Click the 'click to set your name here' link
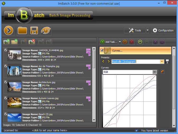The height and width of the screenshot is (134, 178). 50,130
